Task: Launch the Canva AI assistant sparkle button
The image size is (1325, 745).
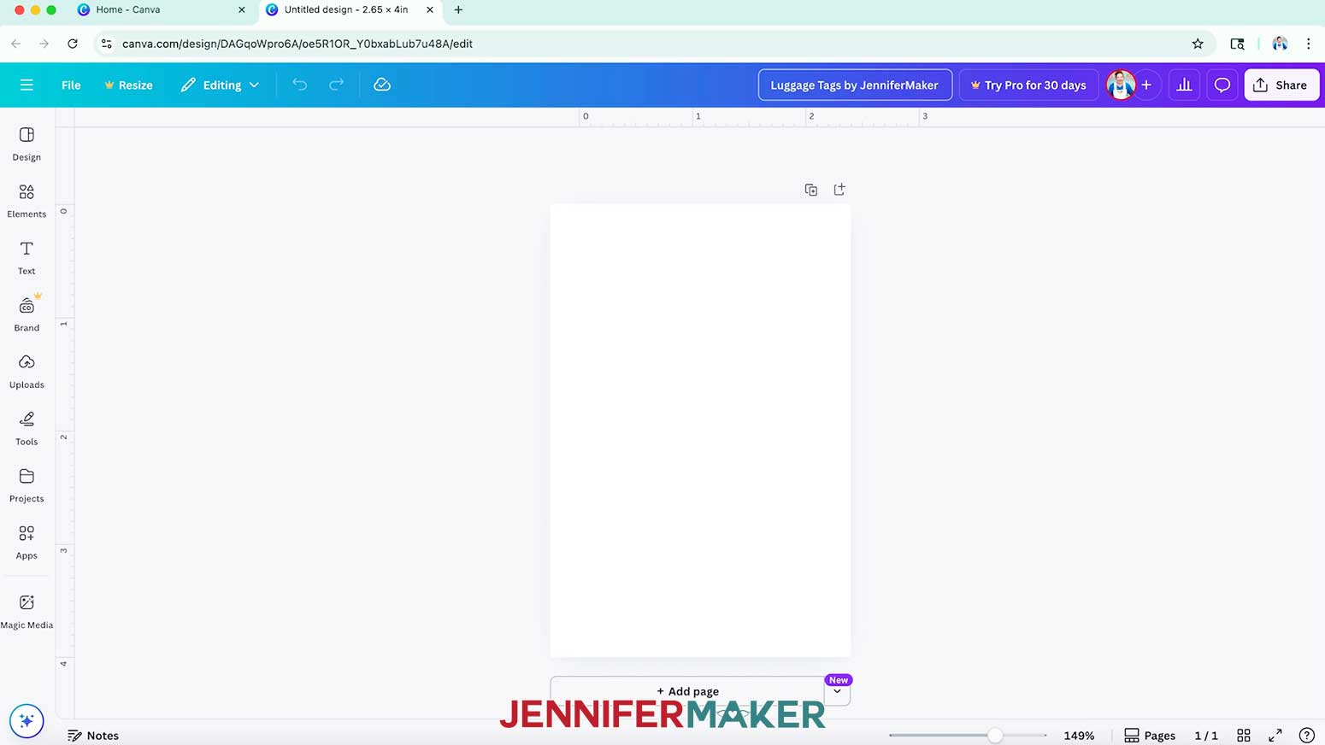Action: coord(26,721)
